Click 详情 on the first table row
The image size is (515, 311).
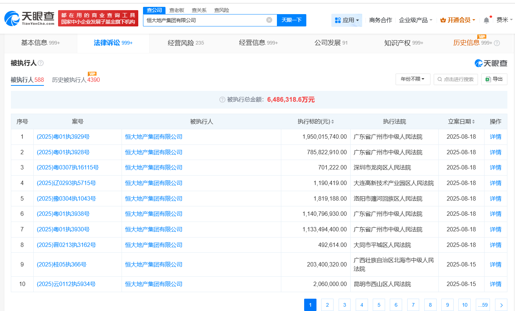pos(495,136)
